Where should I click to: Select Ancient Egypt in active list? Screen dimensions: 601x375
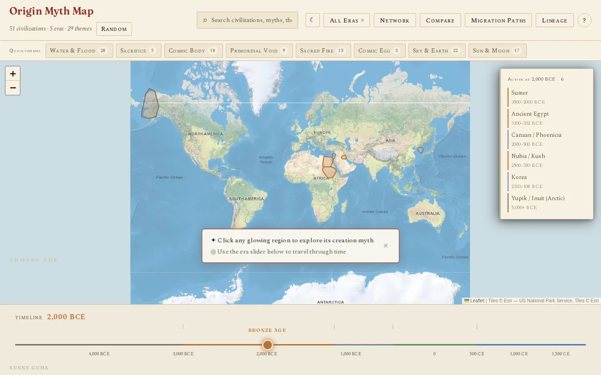point(547,118)
